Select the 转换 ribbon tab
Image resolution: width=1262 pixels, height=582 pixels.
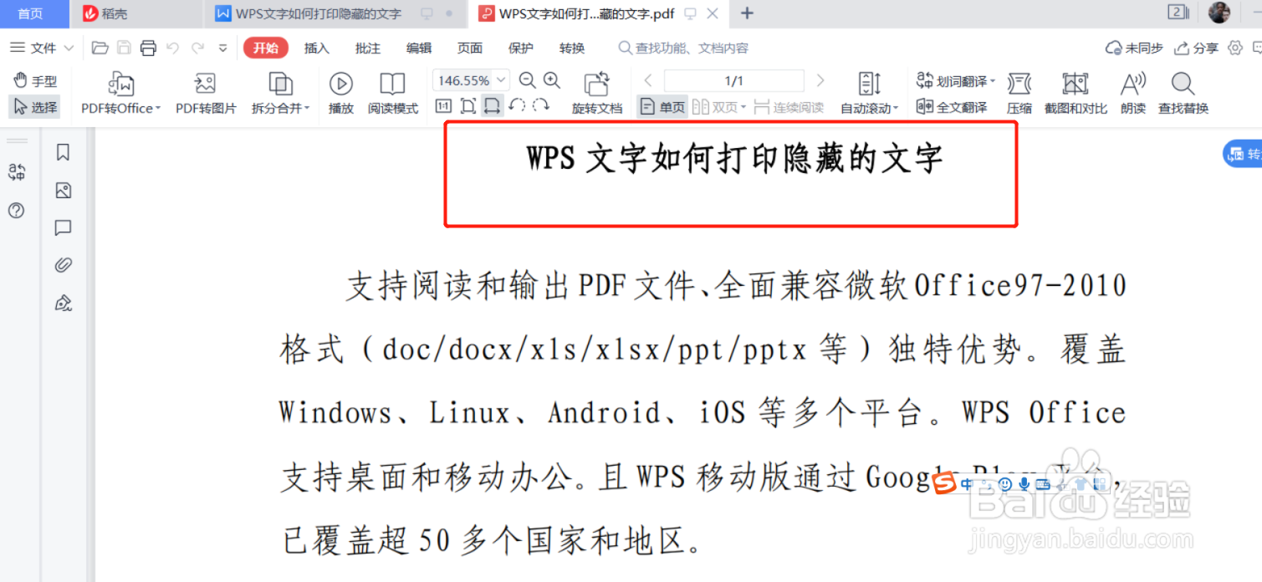pos(572,48)
